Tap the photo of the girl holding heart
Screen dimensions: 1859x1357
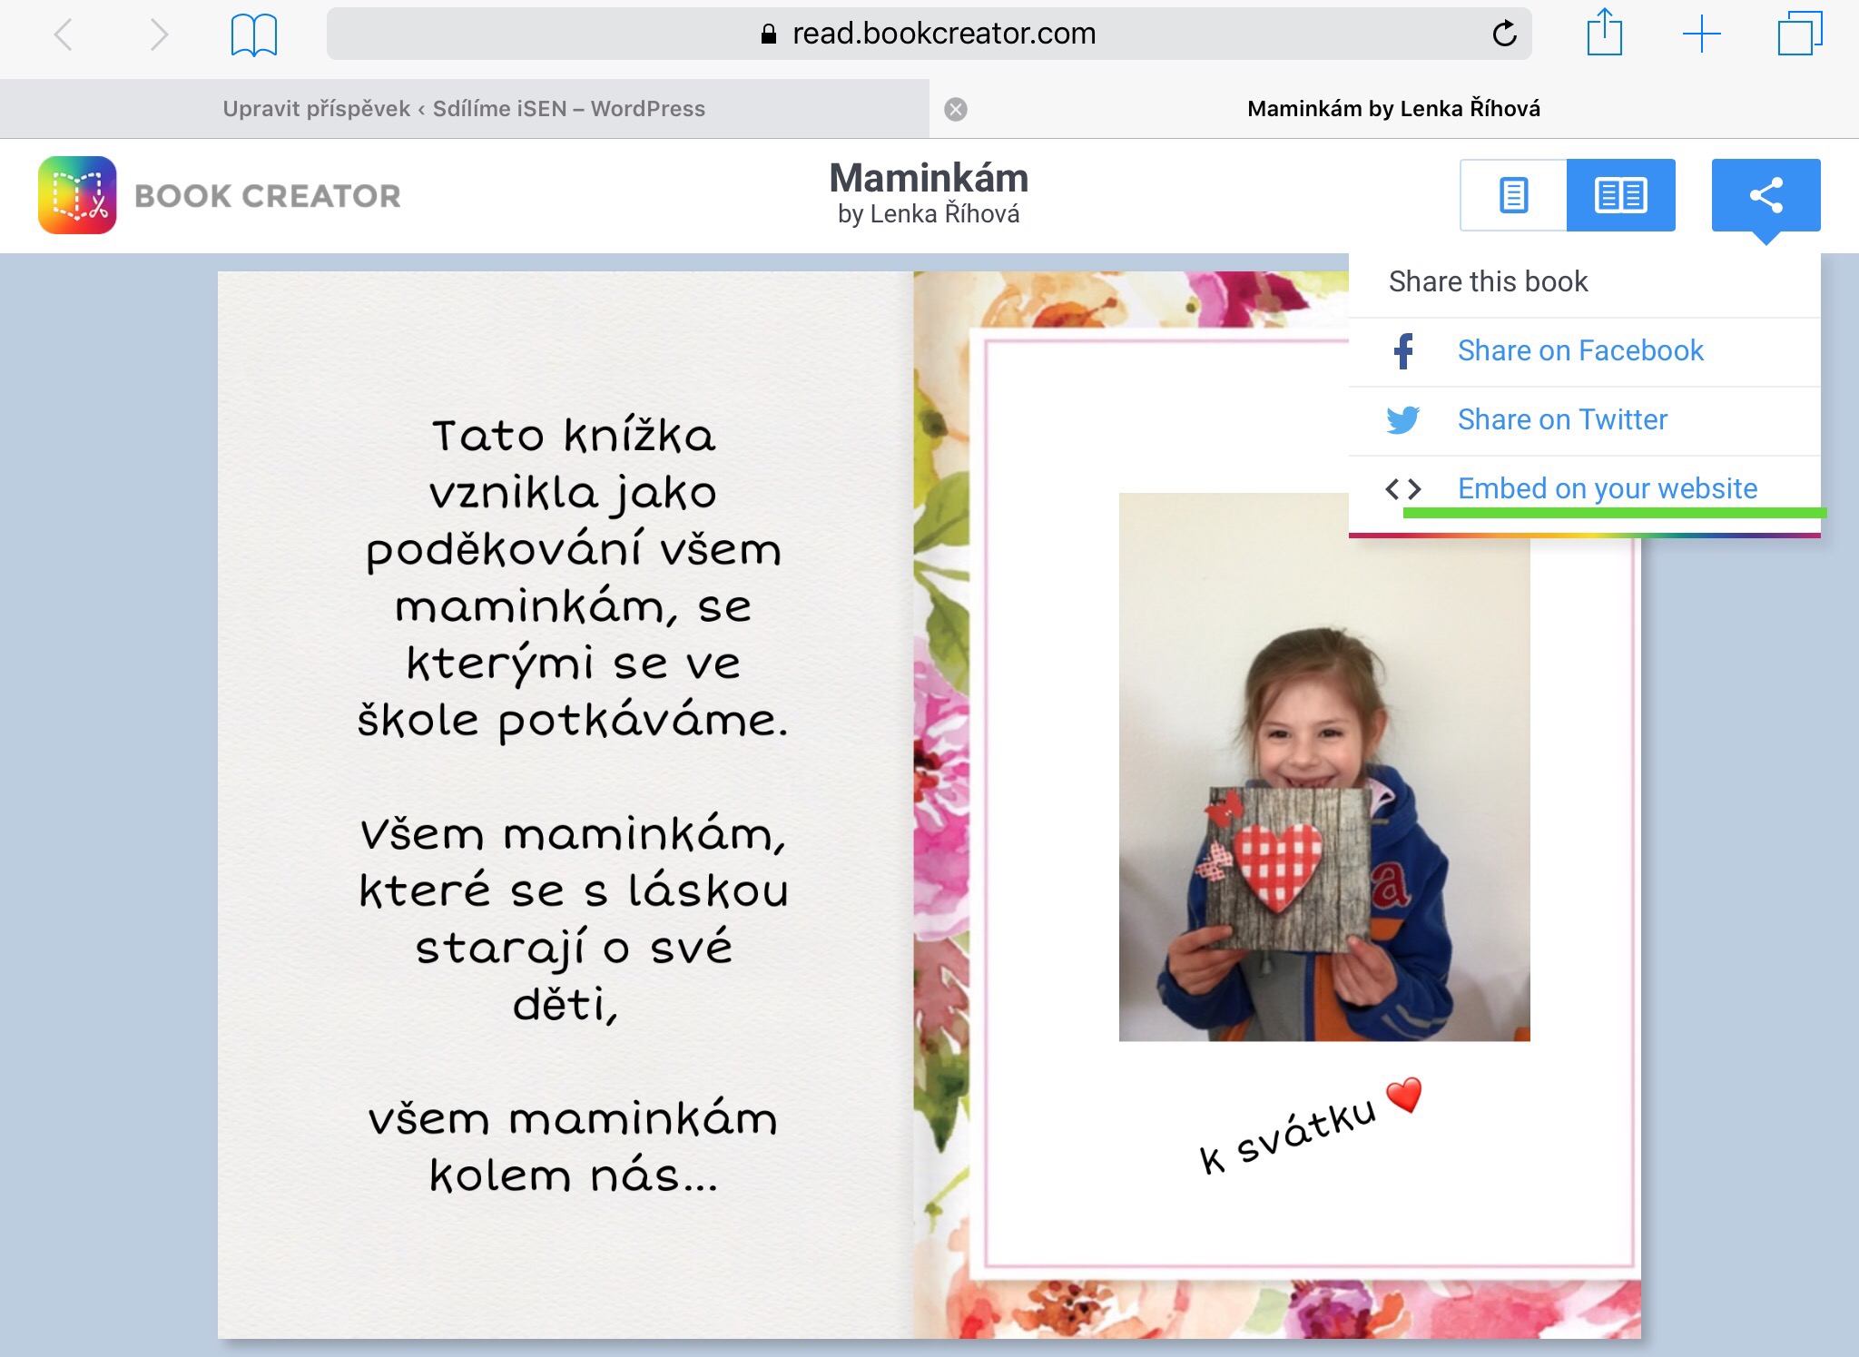point(1324,767)
